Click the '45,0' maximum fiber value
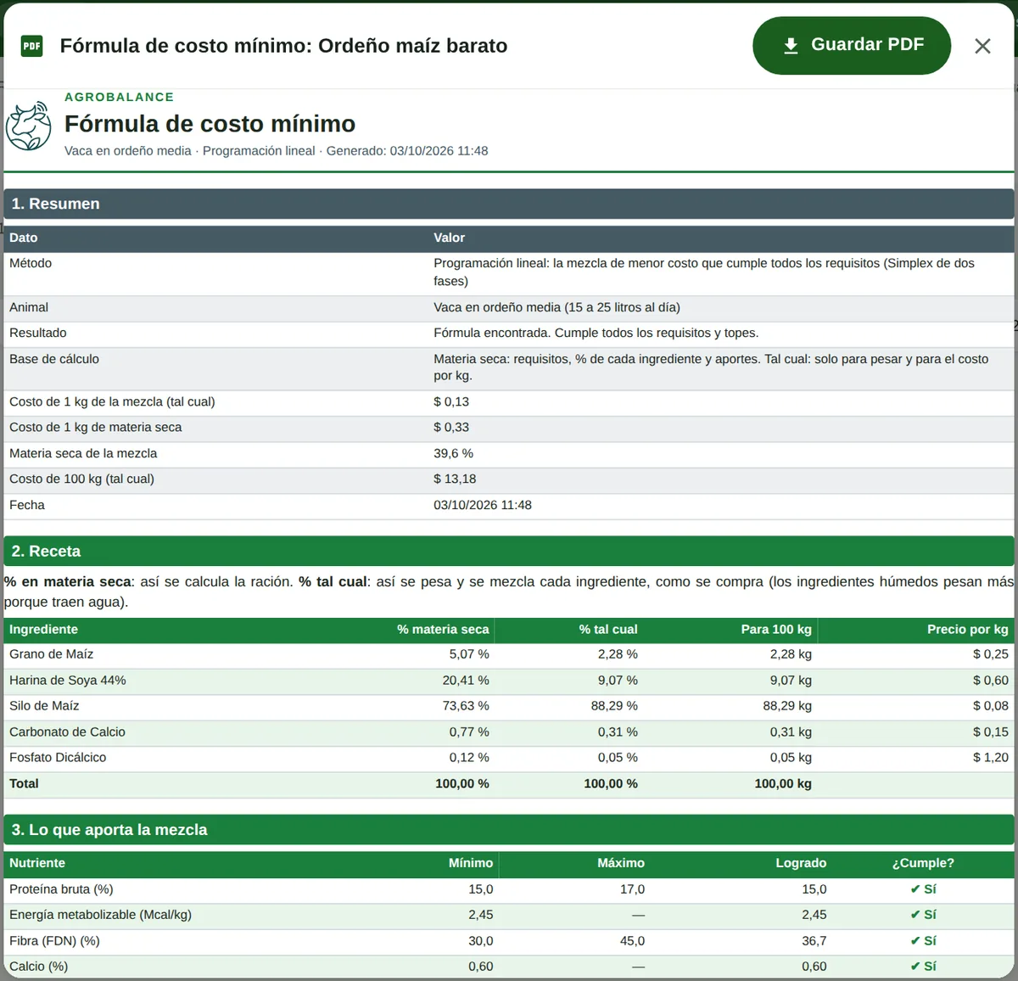 click(x=632, y=940)
